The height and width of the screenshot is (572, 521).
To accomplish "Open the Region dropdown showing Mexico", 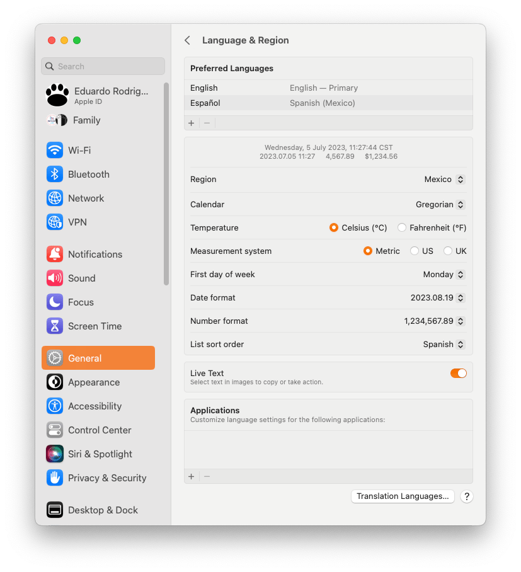I will 445,180.
